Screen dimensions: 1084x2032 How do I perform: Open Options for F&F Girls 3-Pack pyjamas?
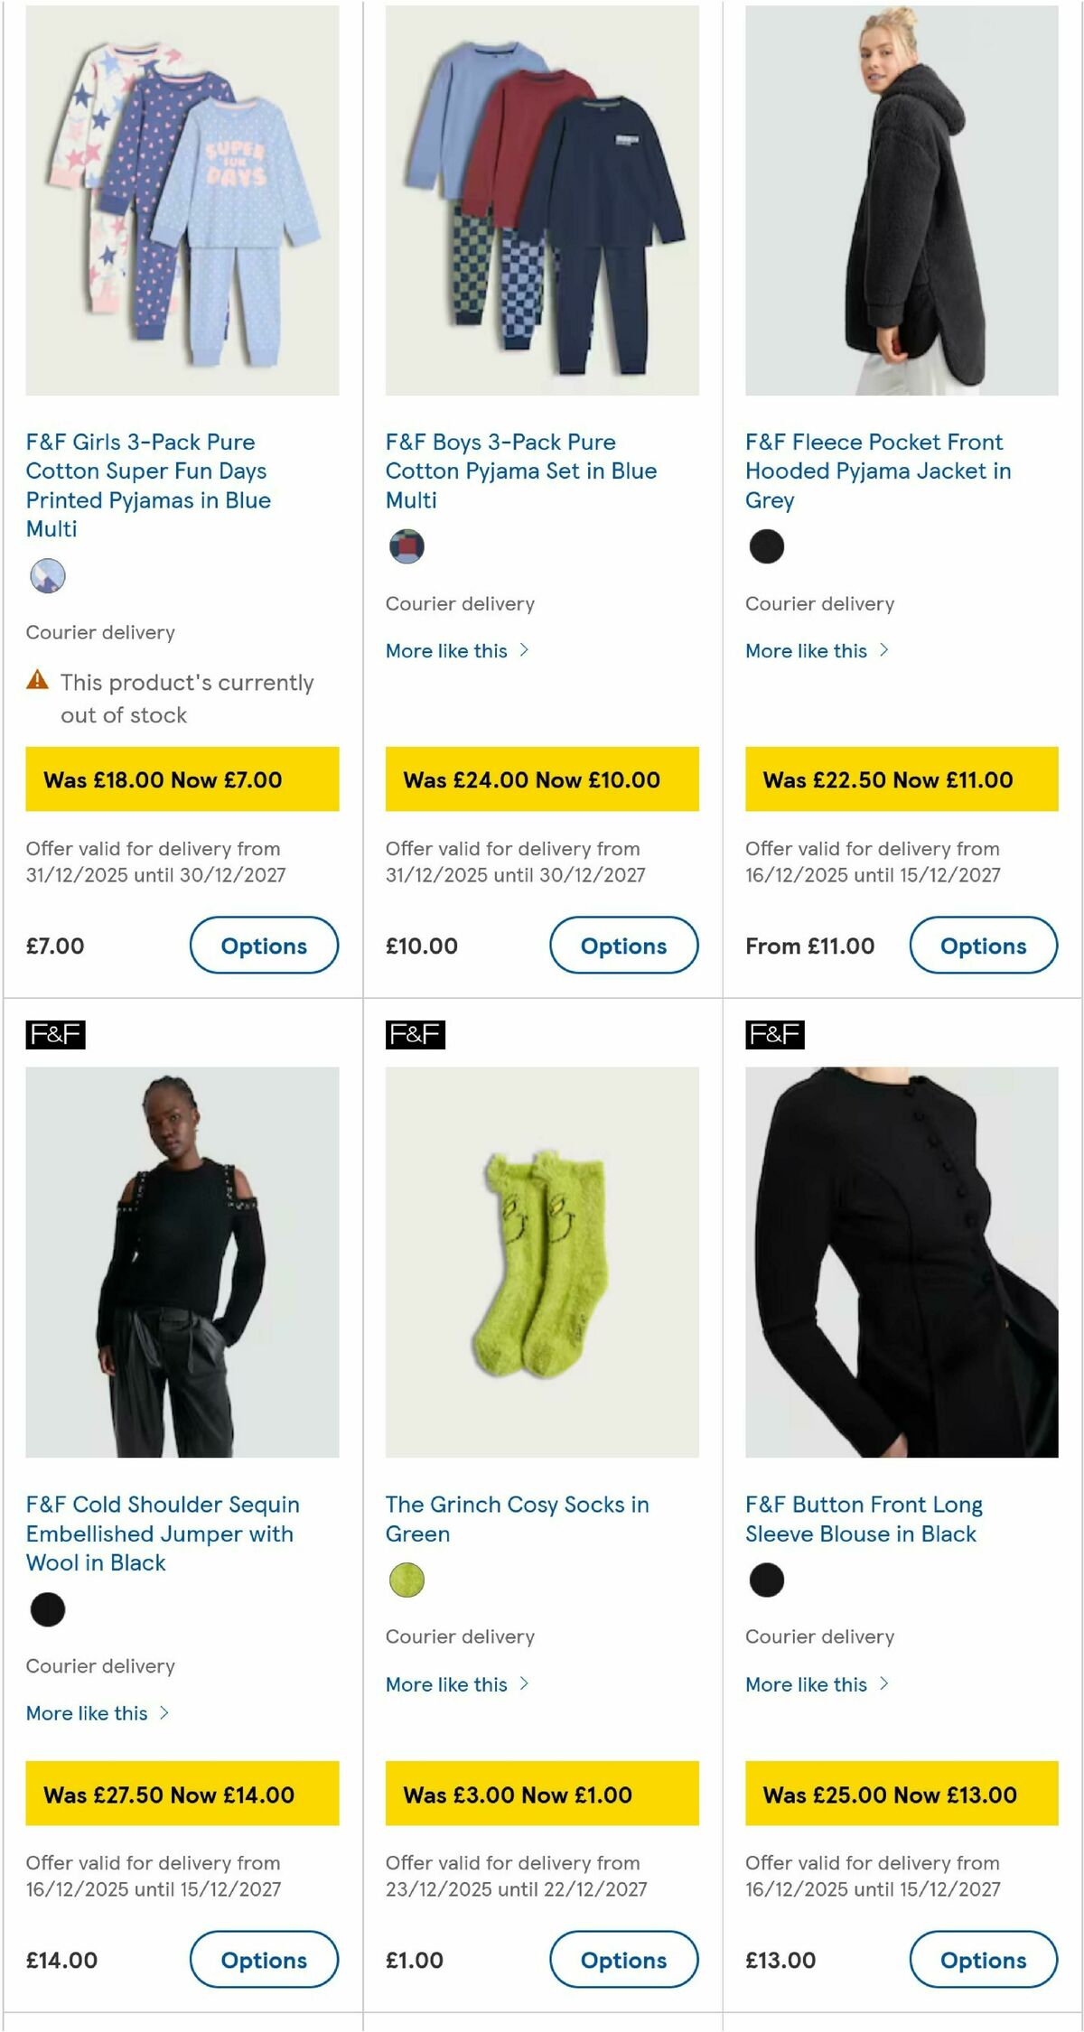click(x=264, y=946)
